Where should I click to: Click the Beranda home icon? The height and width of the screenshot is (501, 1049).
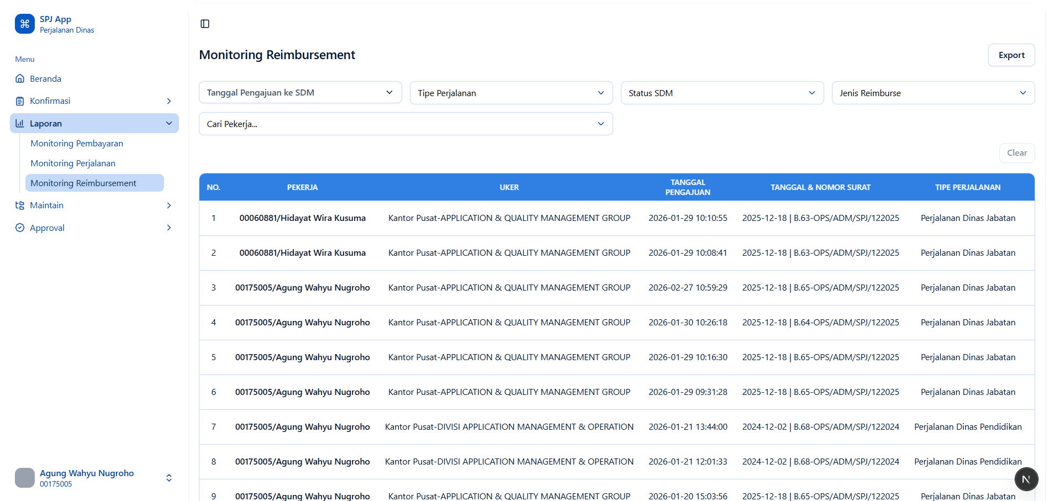point(20,78)
